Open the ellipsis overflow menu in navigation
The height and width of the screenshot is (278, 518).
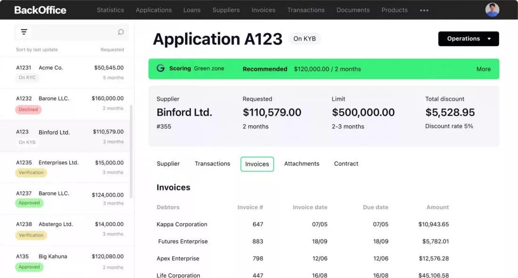423,10
